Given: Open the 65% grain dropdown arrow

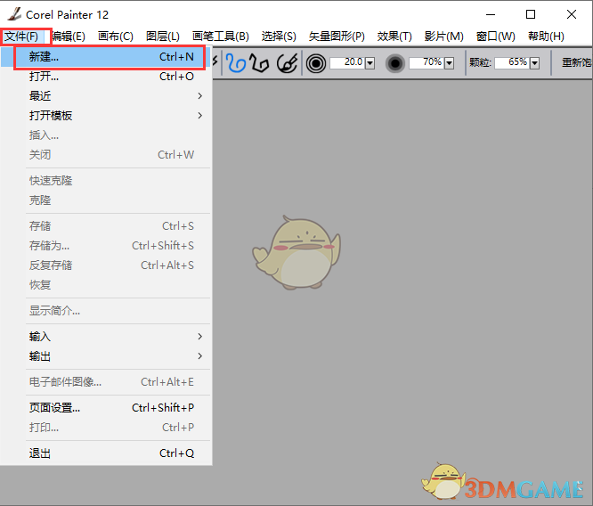Looking at the screenshot, I should (534, 63).
